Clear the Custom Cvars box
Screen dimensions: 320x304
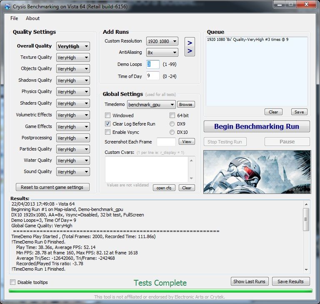tap(187, 188)
